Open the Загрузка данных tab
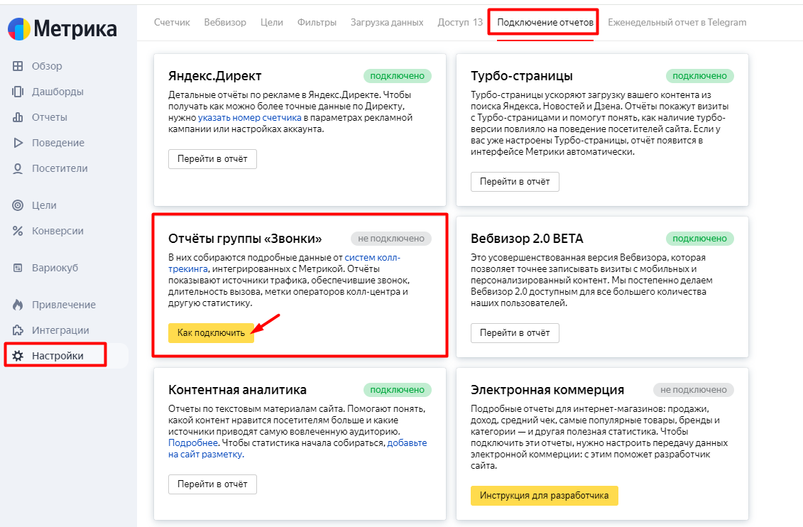 click(x=387, y=23)
